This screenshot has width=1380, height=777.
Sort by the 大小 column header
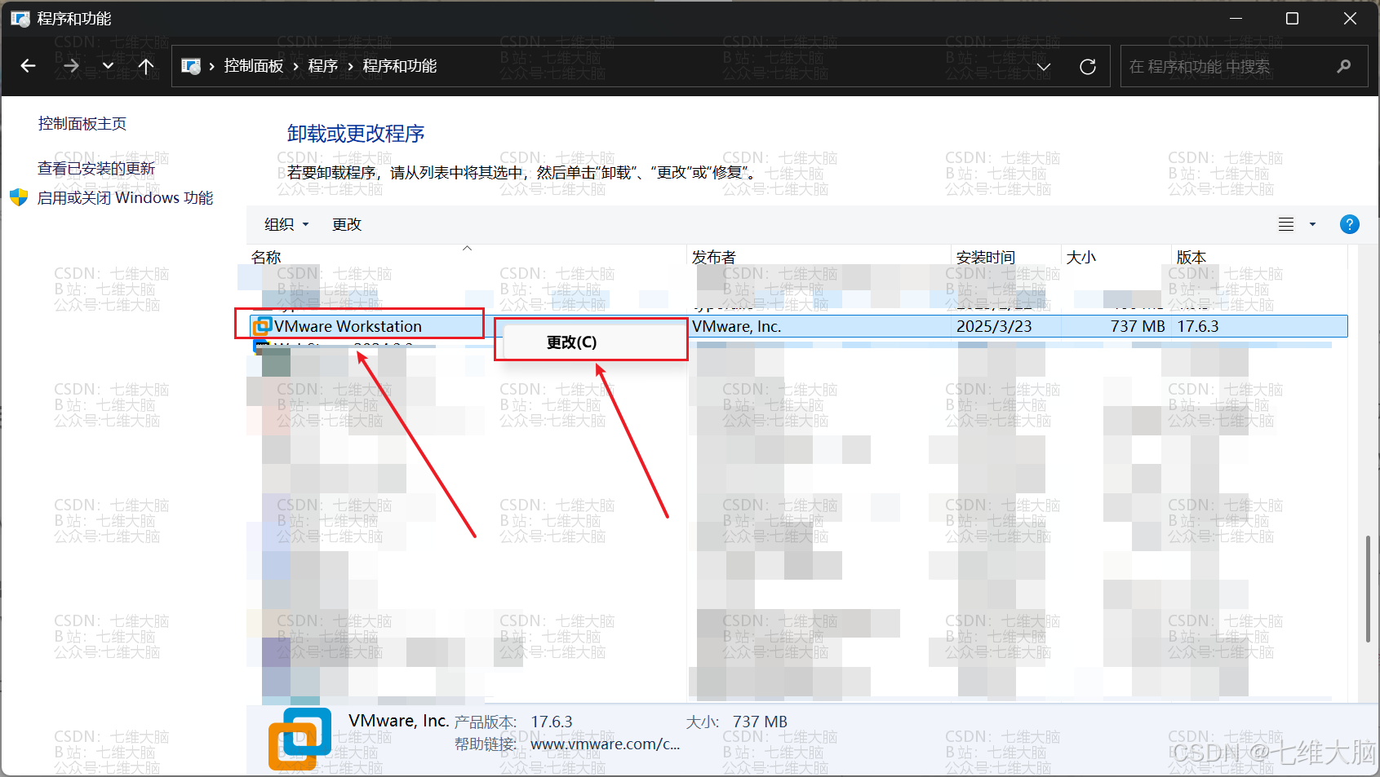click(x=1081, y=257)
